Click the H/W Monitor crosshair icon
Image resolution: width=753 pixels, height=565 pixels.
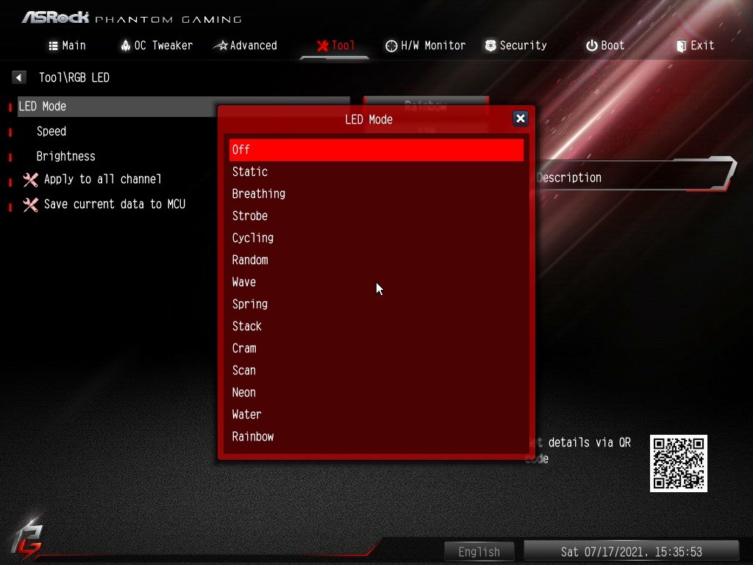[x=391, y=46]
